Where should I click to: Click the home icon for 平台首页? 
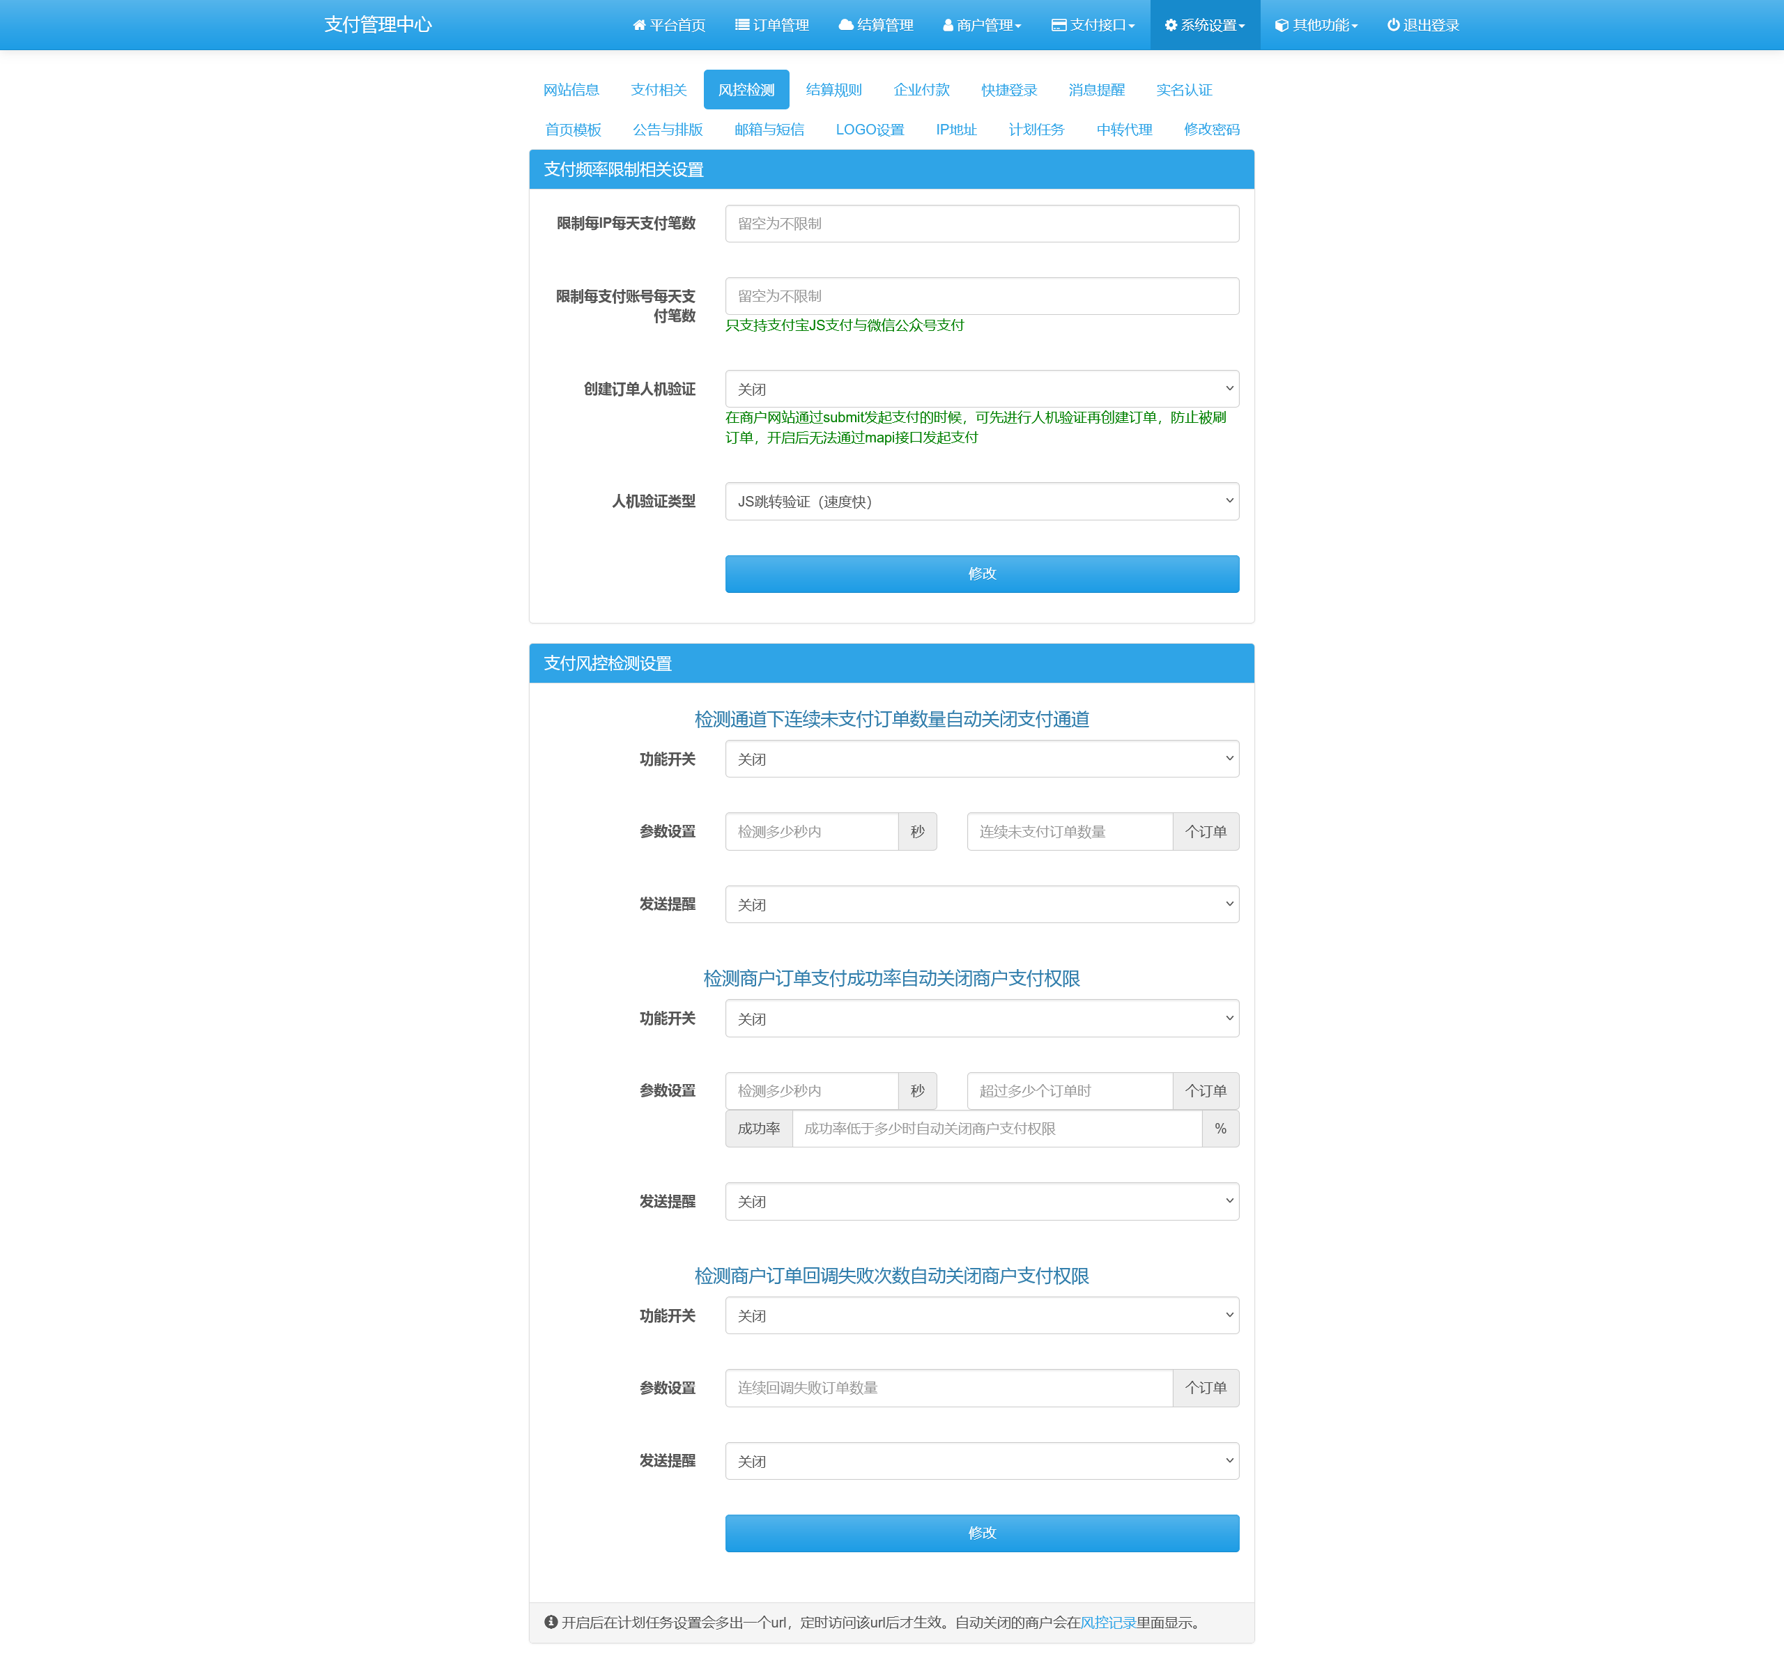point(639,25)
